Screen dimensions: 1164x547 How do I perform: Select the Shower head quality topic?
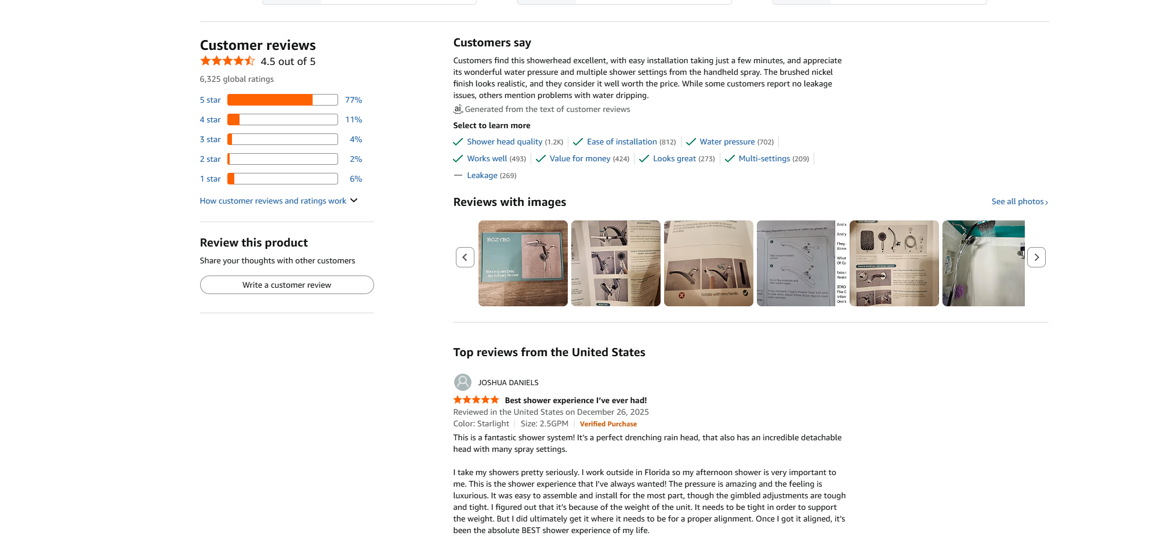[x=505, y=142]
